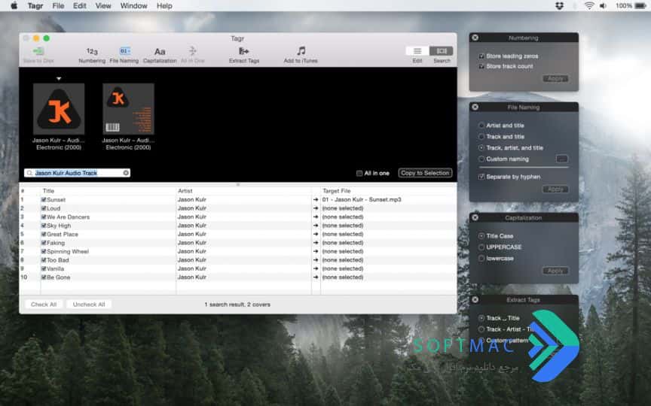Click the Dropbox menu bar icon
This screenshot has height=406, width=651.
(559, 6)
